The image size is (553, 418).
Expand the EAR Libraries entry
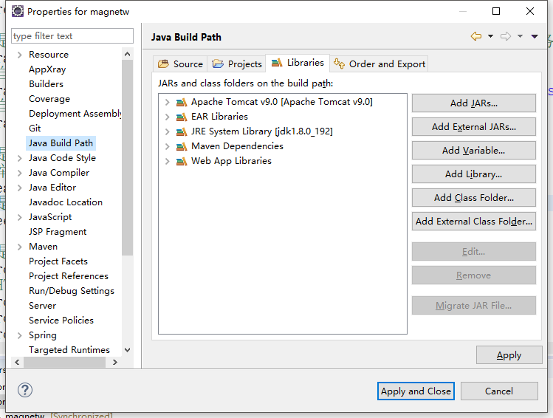pyautogui.click(x=167, y=117)
